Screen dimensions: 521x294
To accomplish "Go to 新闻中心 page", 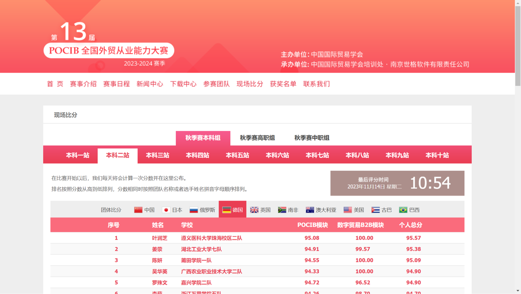I will pyautogui.click(x=150, y=84).
